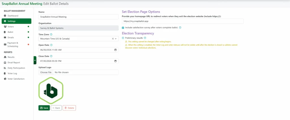Open Open Date help icon
The height and width of the screenshot is (120, 290).
tap(51, 45)
